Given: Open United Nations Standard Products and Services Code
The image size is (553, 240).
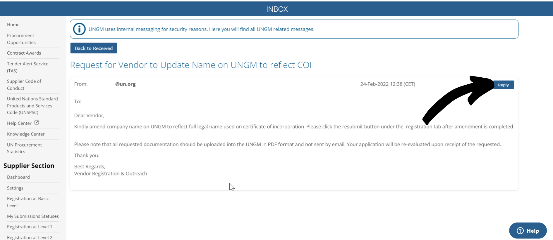Looking at the screenshot, I should click(x=32, y=105).
